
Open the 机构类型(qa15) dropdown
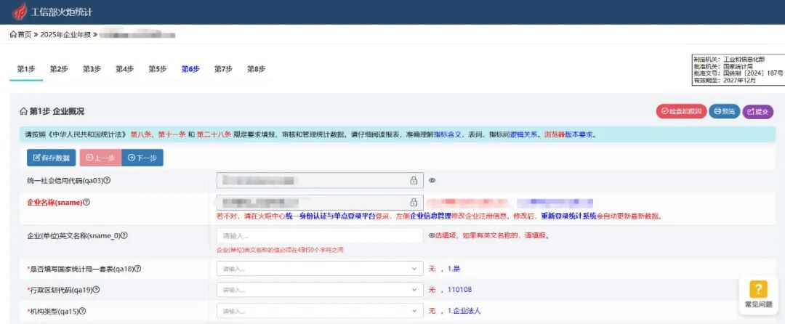click(320, 311)
